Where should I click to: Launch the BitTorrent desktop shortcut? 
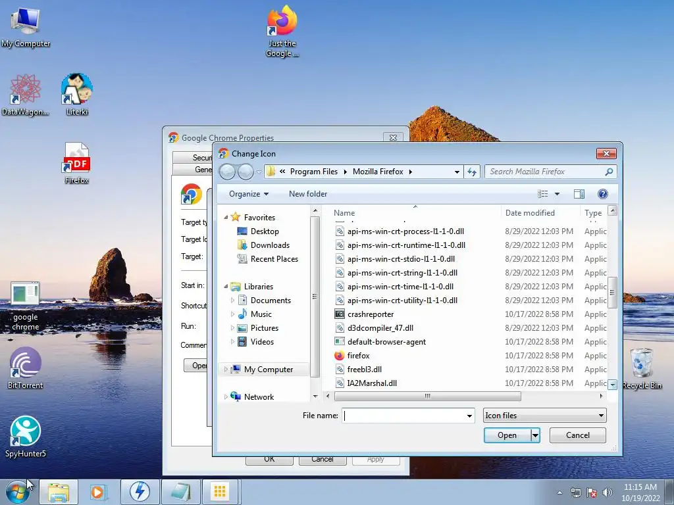[x=25, y=368]
